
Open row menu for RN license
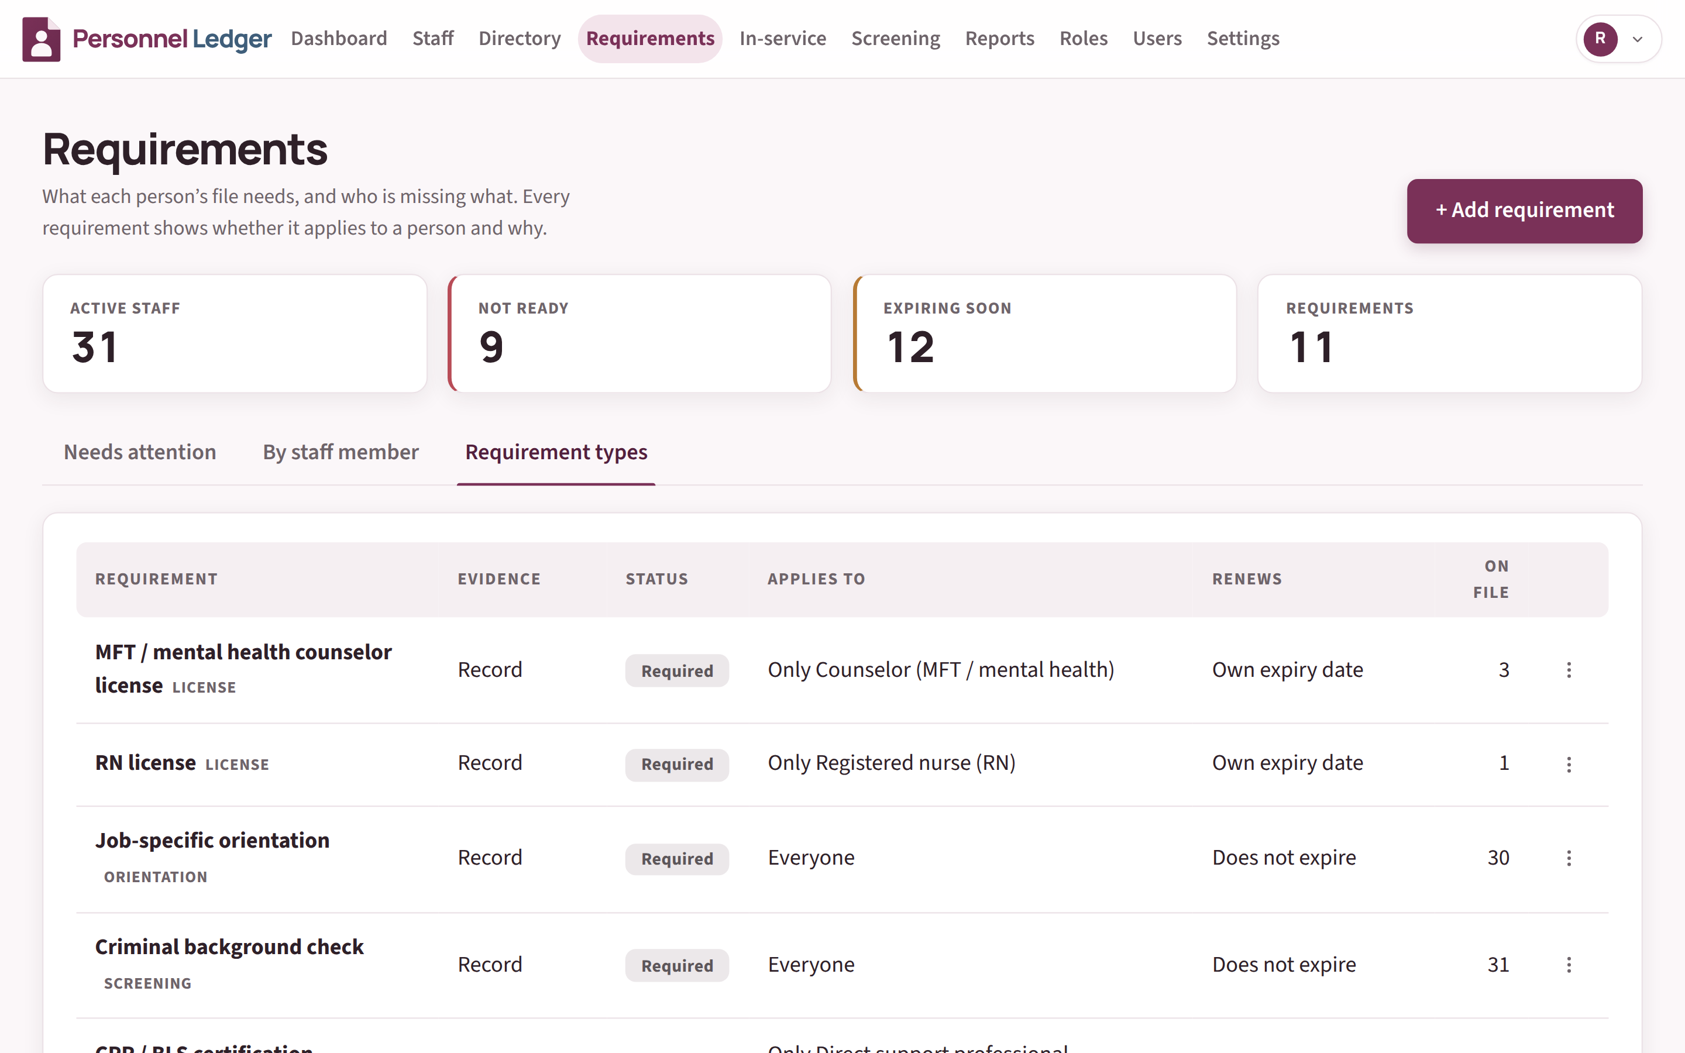[1569, 765]
